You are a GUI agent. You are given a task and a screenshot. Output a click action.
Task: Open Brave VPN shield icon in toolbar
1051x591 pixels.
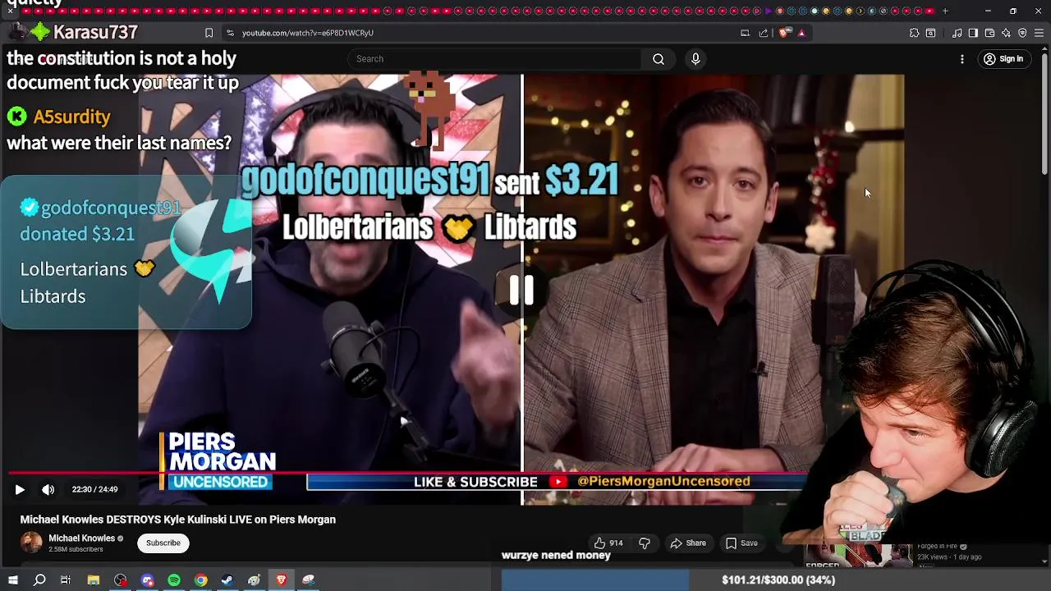(1022, 33)
